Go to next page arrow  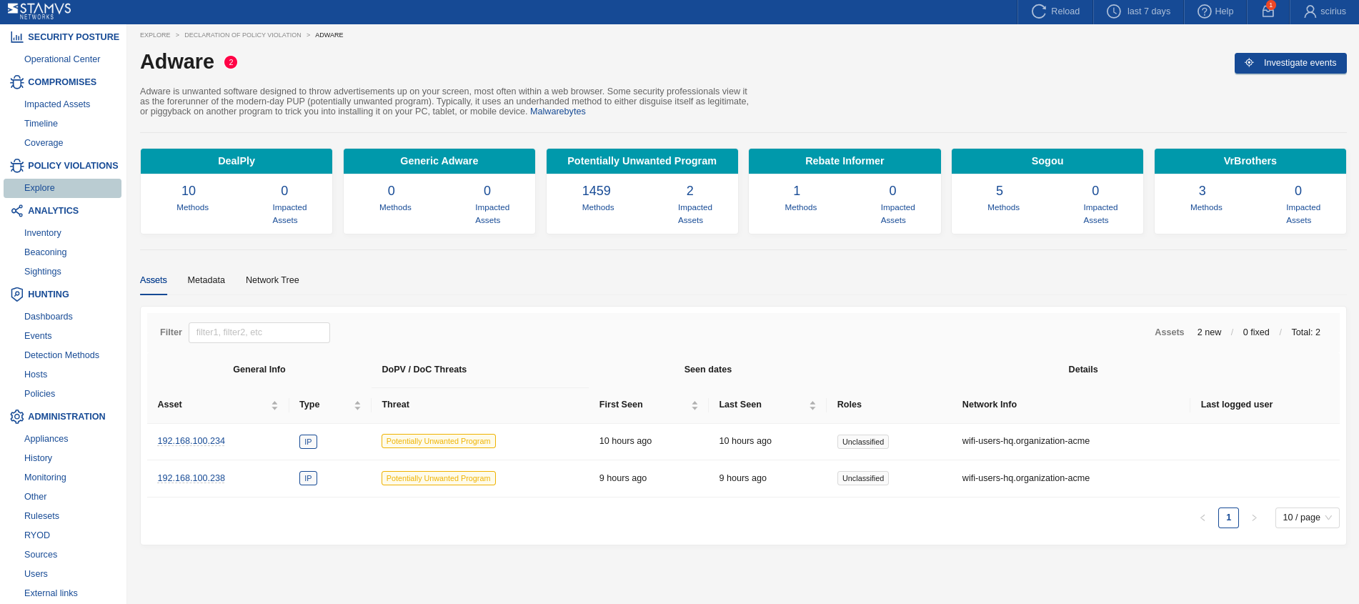1254,518
